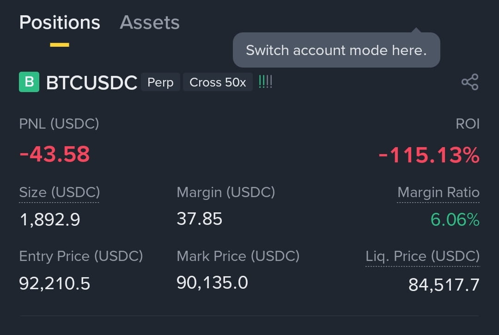The image size is (499, 335).
Task: Tap the green B coin icon
Action: point(29,82)
